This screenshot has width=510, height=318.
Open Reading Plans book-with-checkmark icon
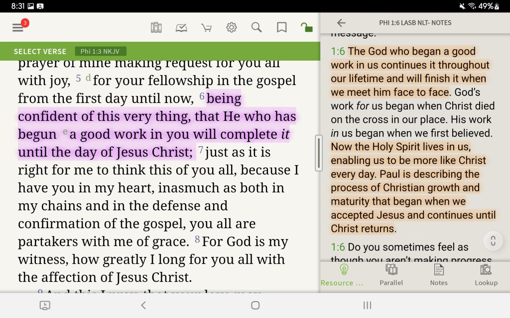tap(181, 27)
